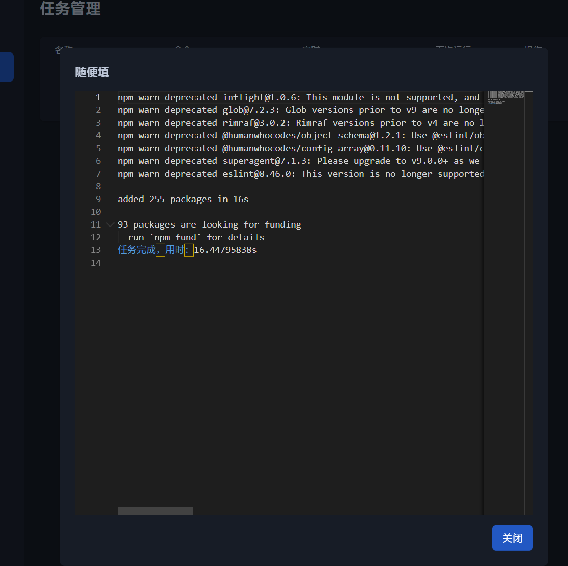Click line number 1 in the gutter

(98, 98)
